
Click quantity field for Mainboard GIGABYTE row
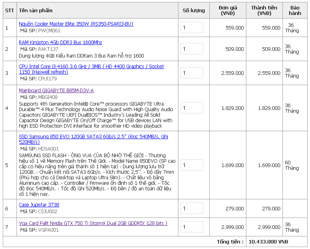(x=192, y=108)
